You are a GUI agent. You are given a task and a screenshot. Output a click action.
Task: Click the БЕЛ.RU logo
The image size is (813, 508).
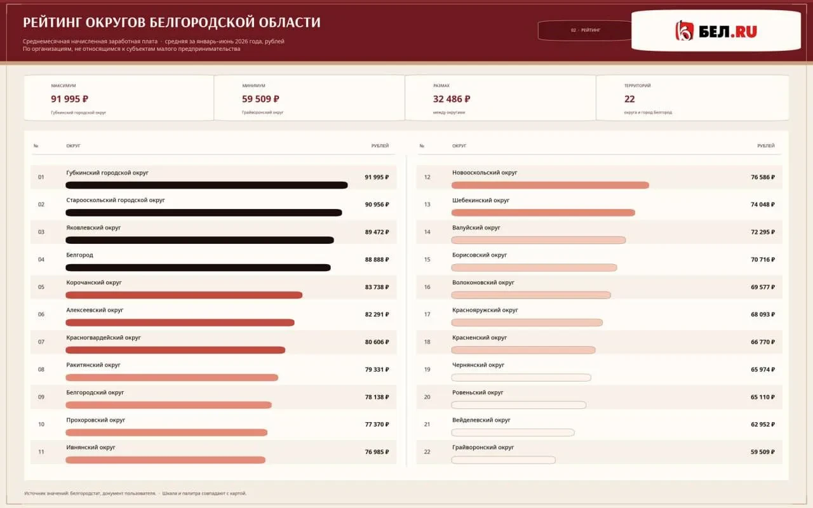point(716,30)
